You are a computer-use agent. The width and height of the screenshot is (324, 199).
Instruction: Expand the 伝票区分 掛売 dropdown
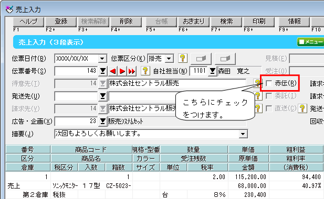pos(169,59)
